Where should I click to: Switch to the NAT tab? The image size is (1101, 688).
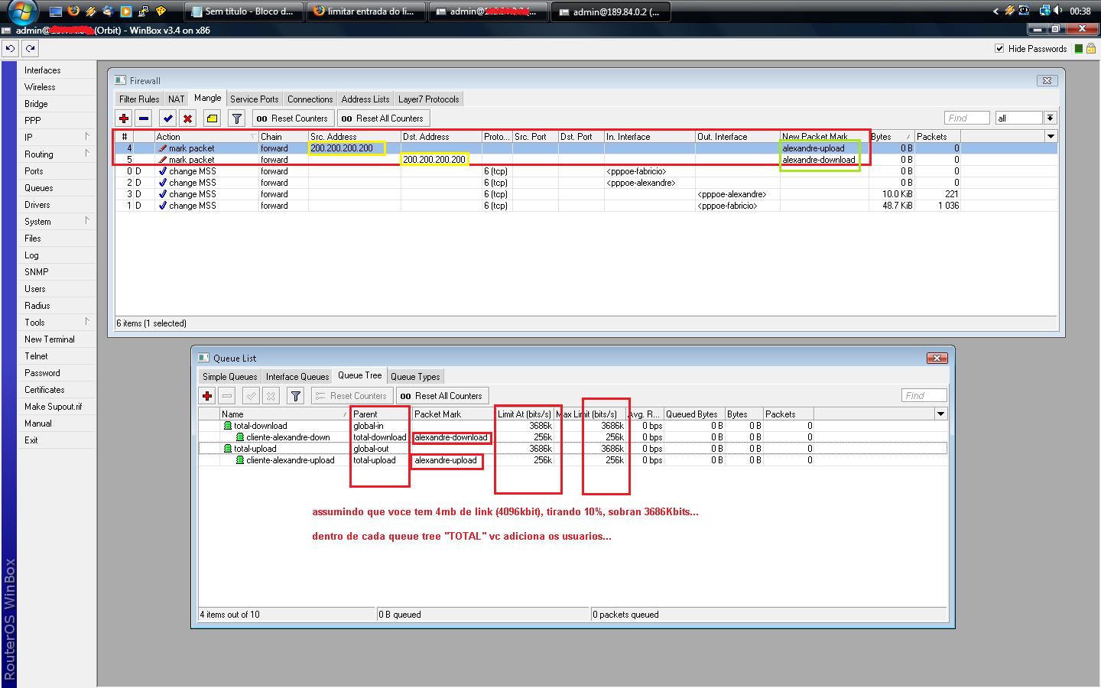(177, 99)
